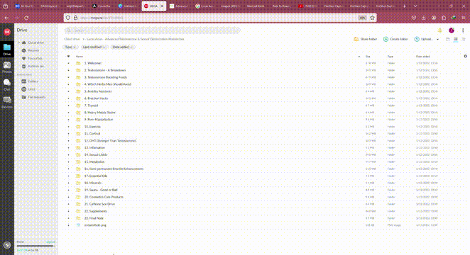This screenshot has width=470, height=255.
Task: Click the search input field
Action: point(153,30)
